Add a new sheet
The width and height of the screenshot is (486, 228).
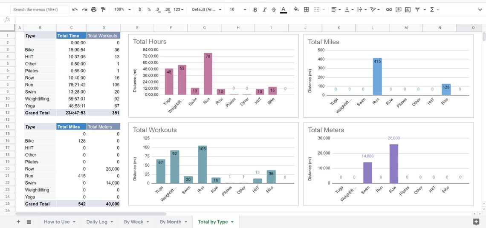[18, 222]
